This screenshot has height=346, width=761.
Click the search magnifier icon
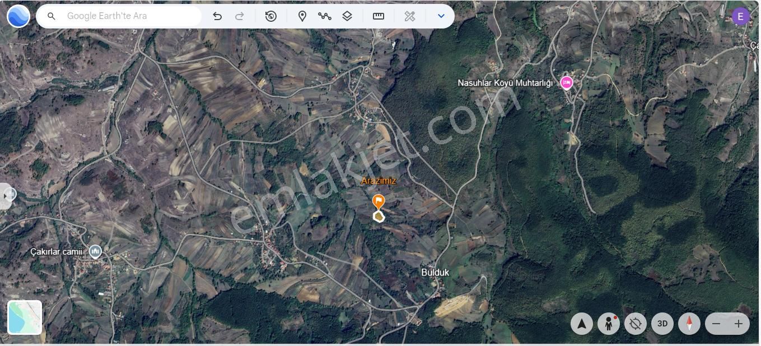pos(51,16)
